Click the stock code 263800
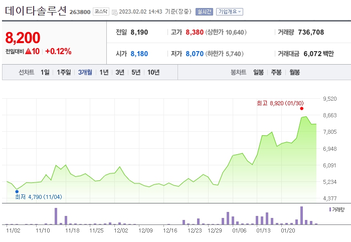The image size is (351, 242). point(80,12)
